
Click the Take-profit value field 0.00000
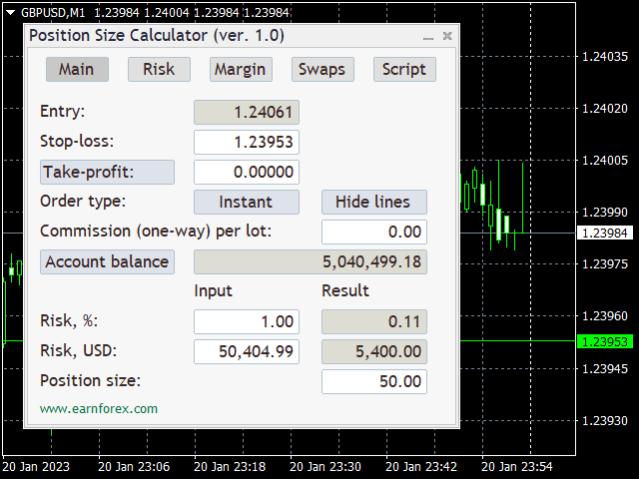(x=247, y=172)
